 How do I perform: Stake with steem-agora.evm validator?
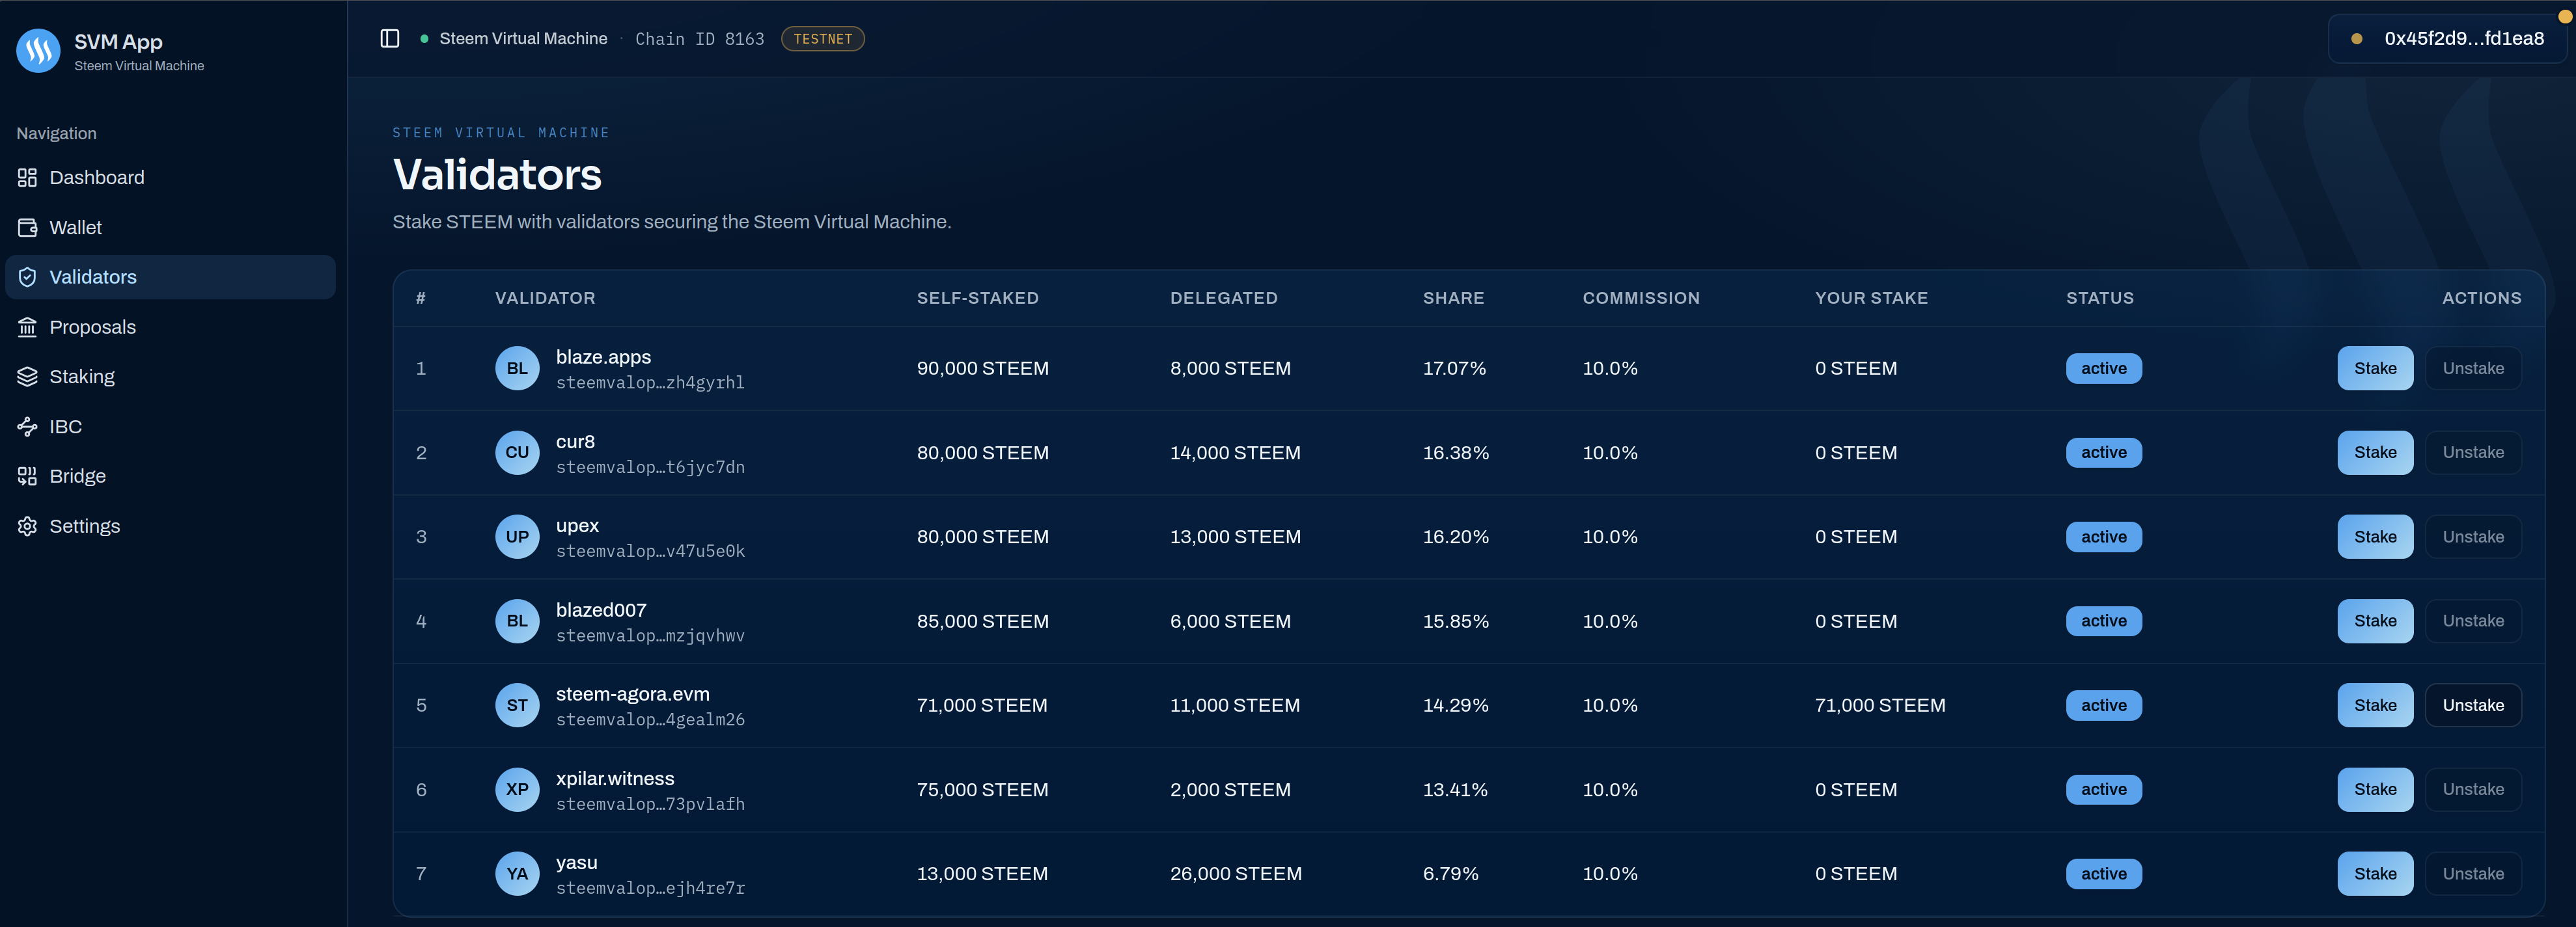pos(2374,705)
